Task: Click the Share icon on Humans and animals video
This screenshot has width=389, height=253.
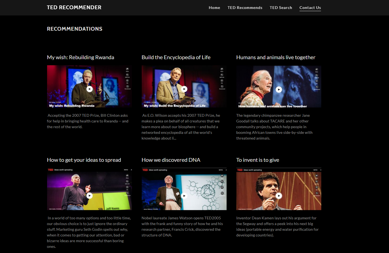Action: click(x=317, y=69)
